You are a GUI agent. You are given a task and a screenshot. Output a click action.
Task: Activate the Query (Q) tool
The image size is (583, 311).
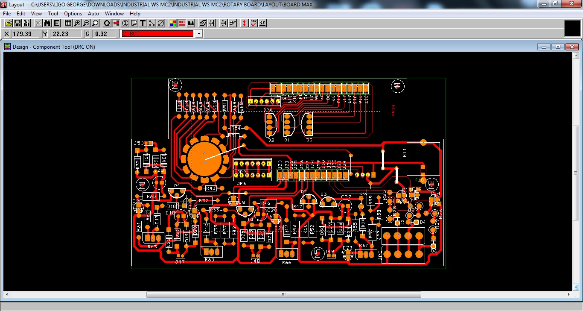tap(107, 23)
